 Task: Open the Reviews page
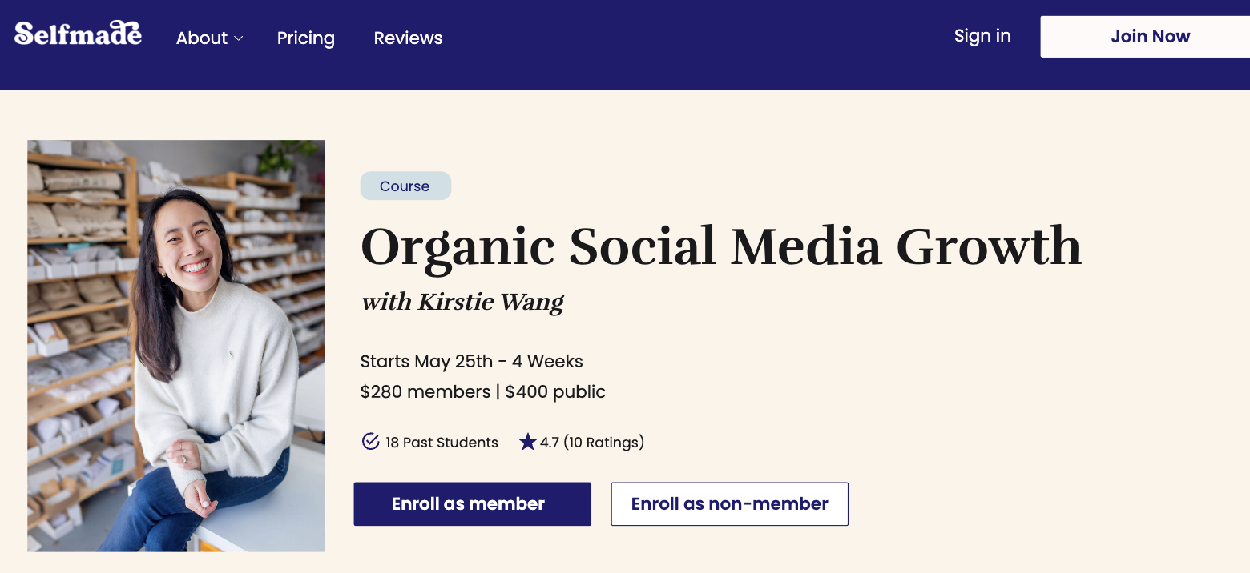tap(408, 38)
